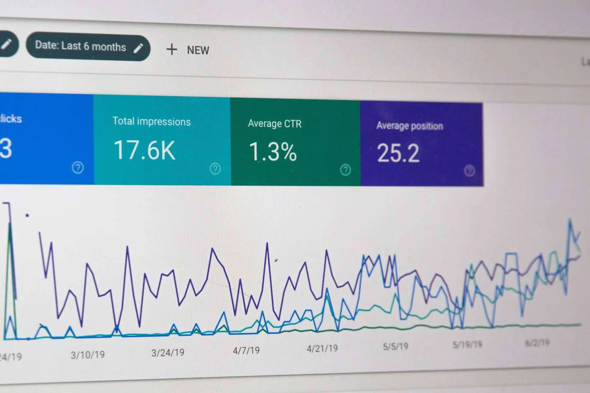Click the plus icon beside NEW

coord(172,49)
